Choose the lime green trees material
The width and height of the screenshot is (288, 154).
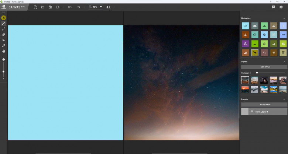283,44
